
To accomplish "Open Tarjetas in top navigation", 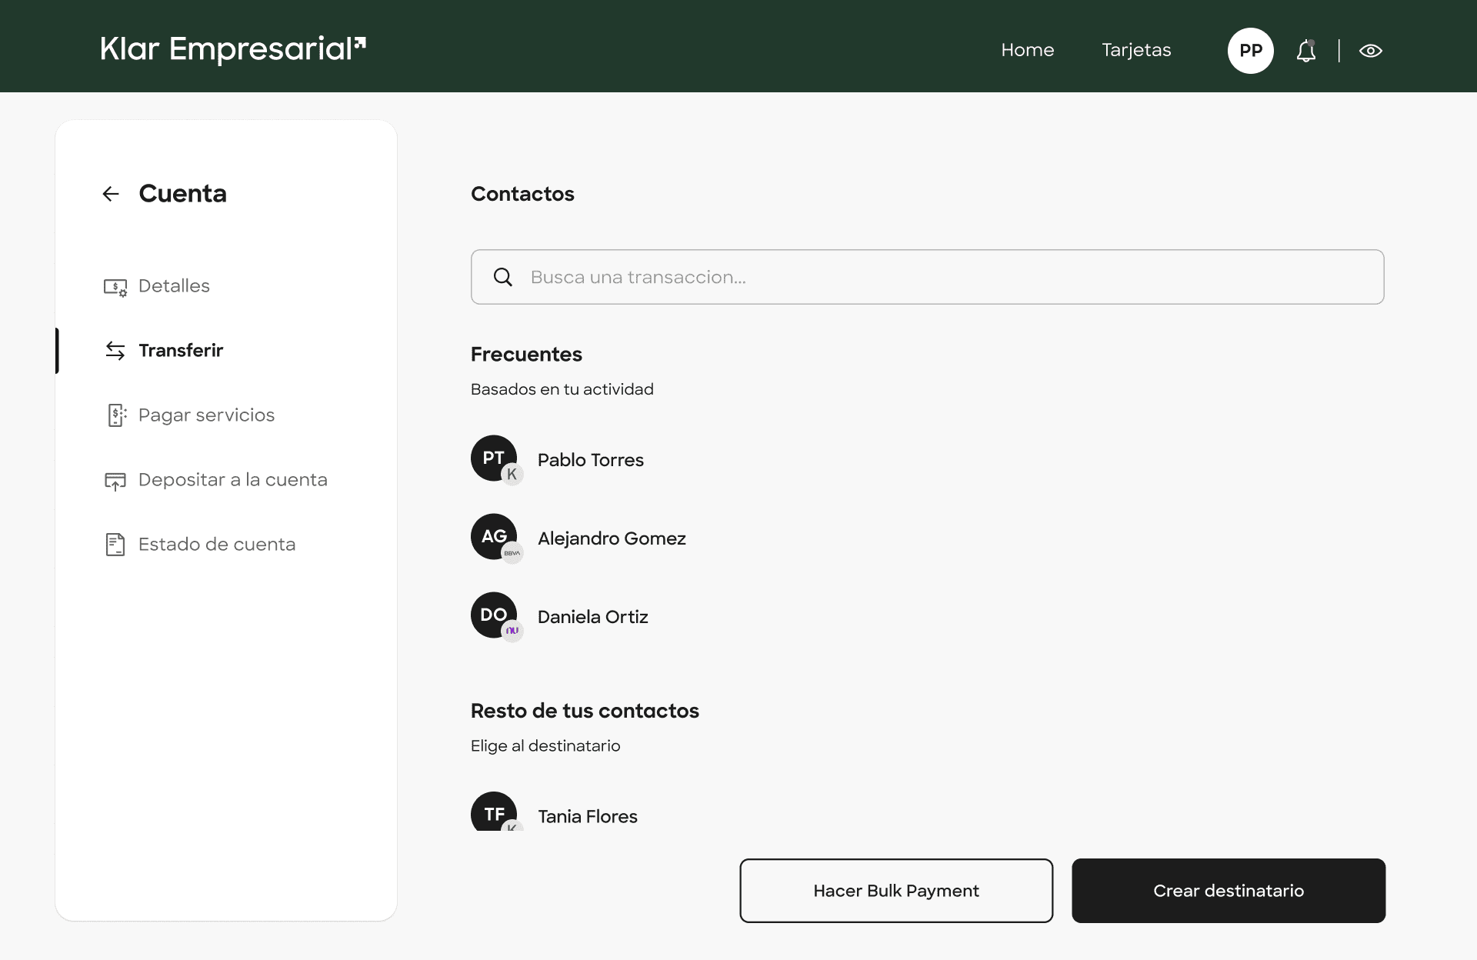I will point(1135,50).
